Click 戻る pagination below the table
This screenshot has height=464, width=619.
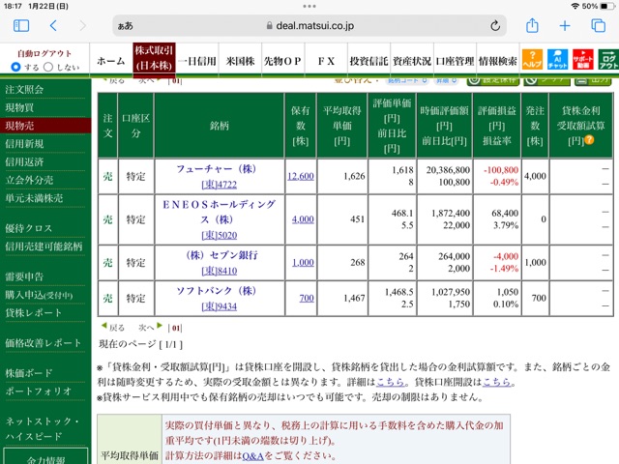[x=113, y=327]
